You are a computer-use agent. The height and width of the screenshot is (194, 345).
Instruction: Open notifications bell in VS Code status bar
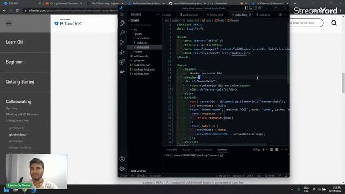286,176
